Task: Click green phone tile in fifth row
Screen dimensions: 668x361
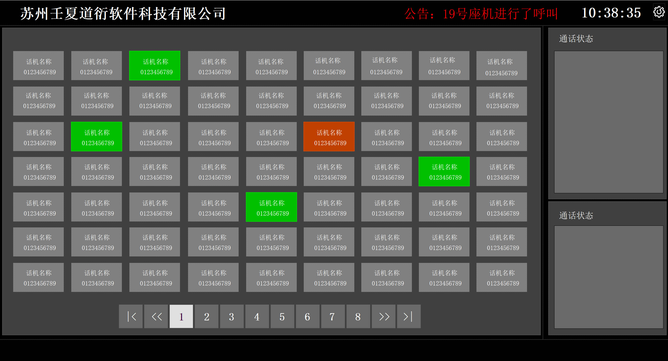Action: (271, 207)
